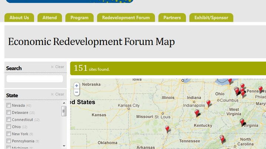
Task: Click the '151 sites found' text
Action: tap(92, 69)
